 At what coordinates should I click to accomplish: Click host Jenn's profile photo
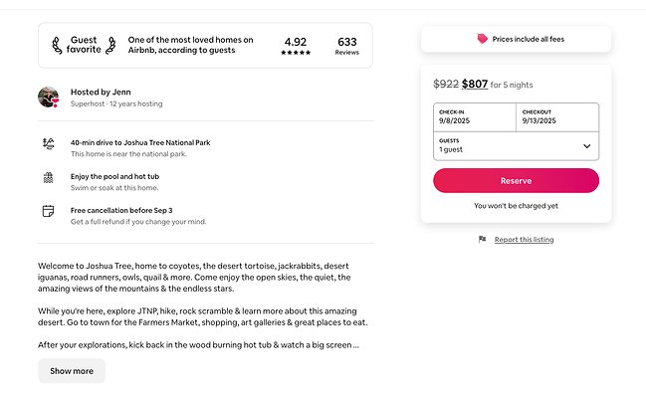click(48, 97)
